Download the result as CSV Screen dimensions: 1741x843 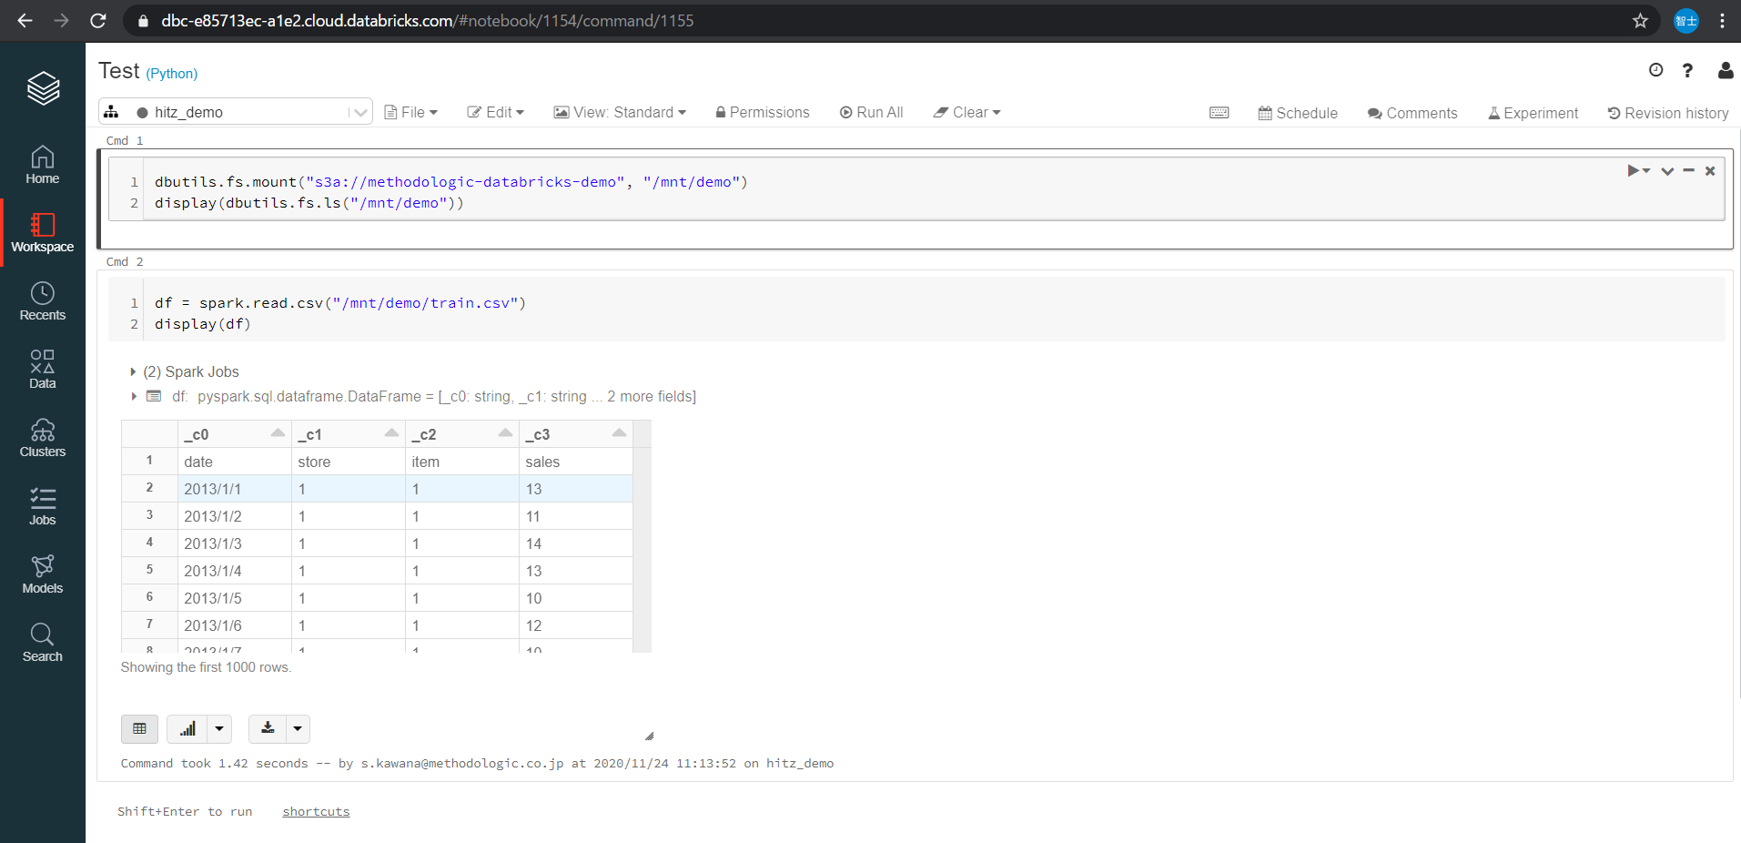pyautogui.click(x=268, y=728)
